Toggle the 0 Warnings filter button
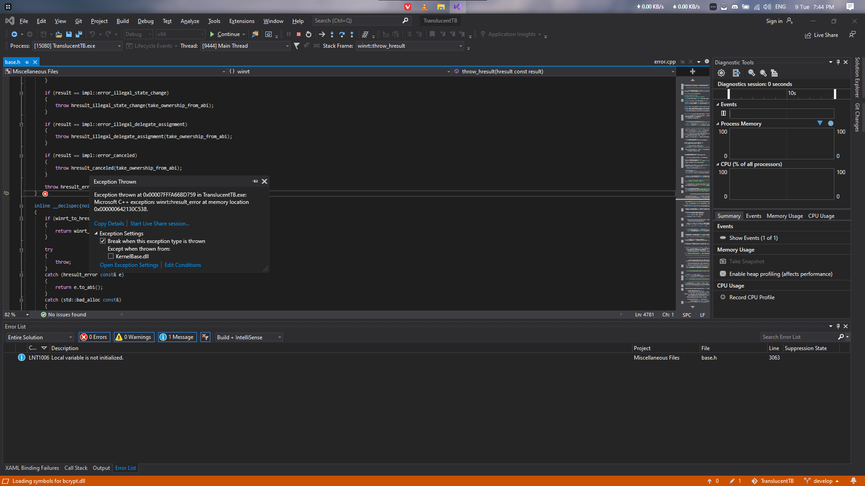The image size is (865, 486). click(x=133, y=337)
